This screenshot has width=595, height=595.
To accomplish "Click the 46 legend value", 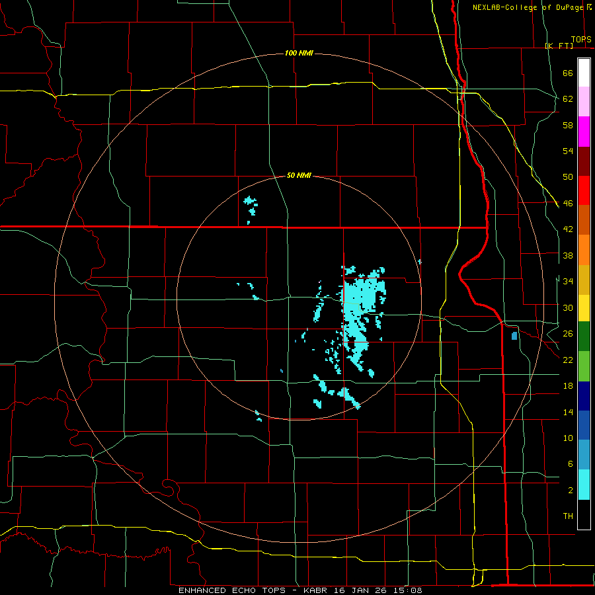I will (568, 204).
